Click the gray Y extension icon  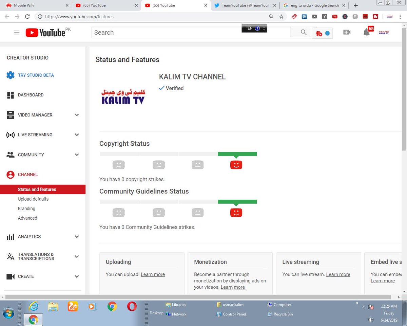coord(325,16)
